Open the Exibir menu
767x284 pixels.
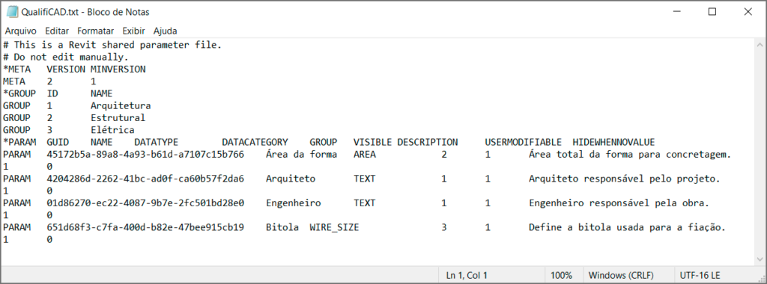133,31
